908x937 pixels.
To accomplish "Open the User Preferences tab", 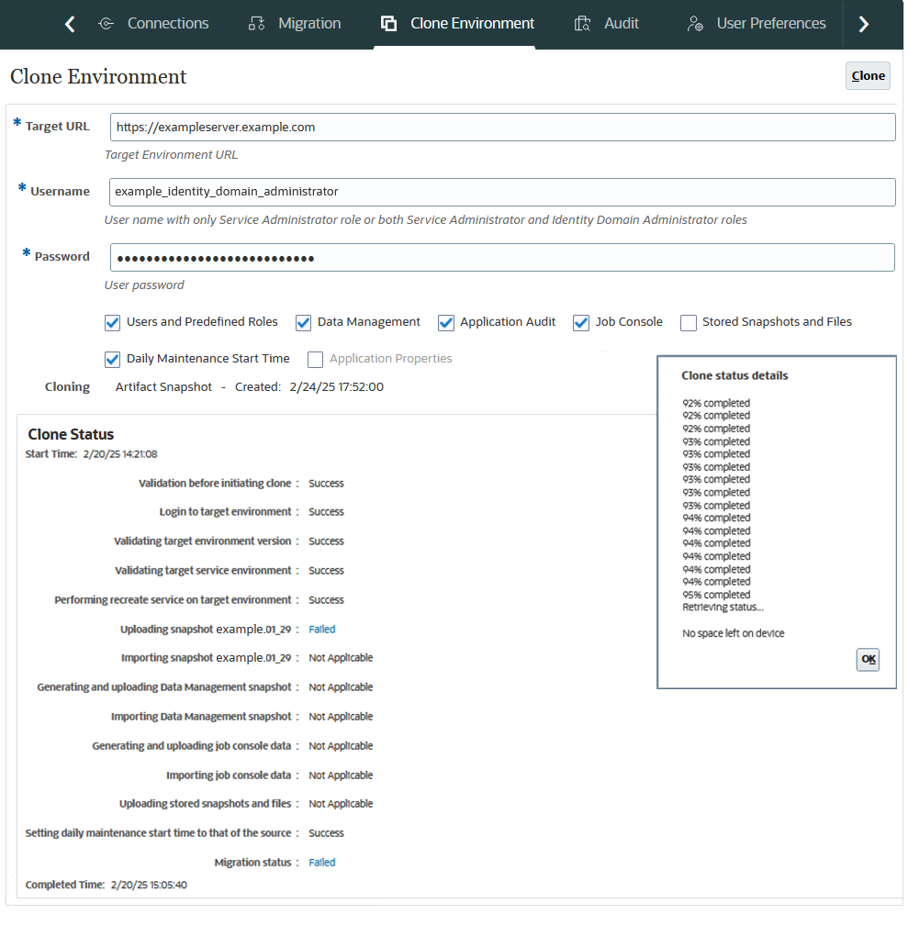I will click(771, 23).
